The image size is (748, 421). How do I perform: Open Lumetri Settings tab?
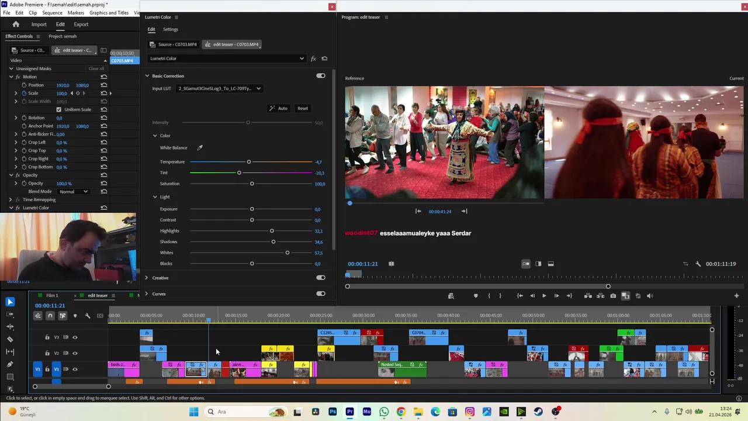point(171,29)
